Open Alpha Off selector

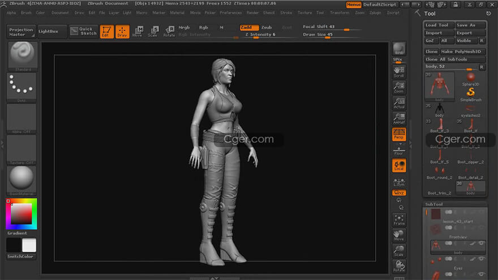pos(22,118)
